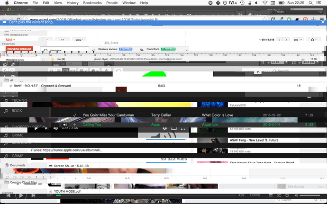Image resolution: width=327 pixels, height=204 pixels.
Task: Enter fullscreen in the YouTube player
Action: coord(183,129)
